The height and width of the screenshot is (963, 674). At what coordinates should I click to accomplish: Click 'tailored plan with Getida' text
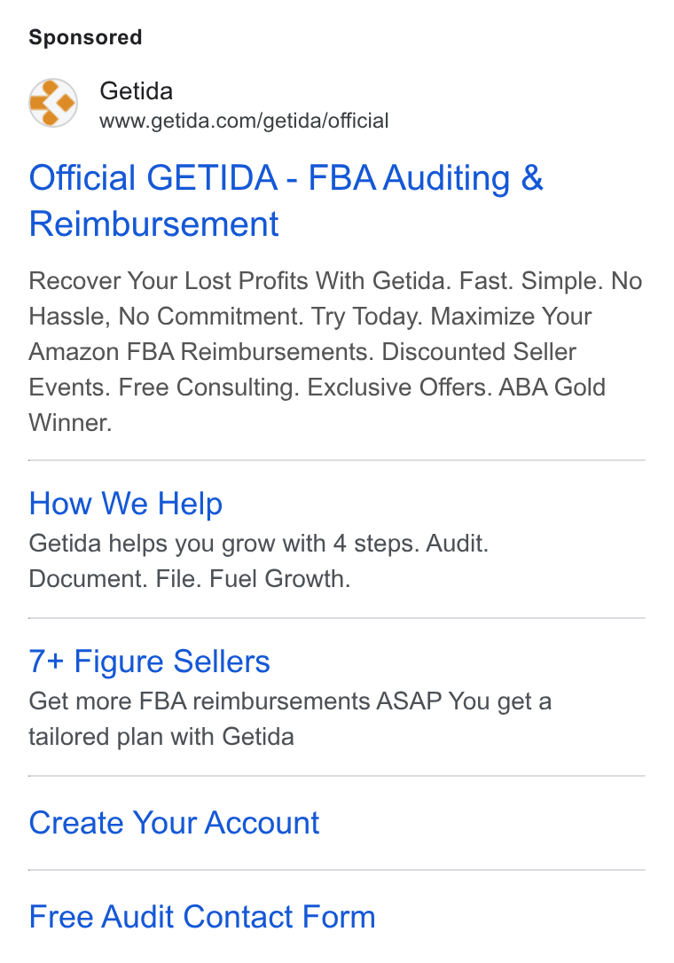tap(161, 737)
